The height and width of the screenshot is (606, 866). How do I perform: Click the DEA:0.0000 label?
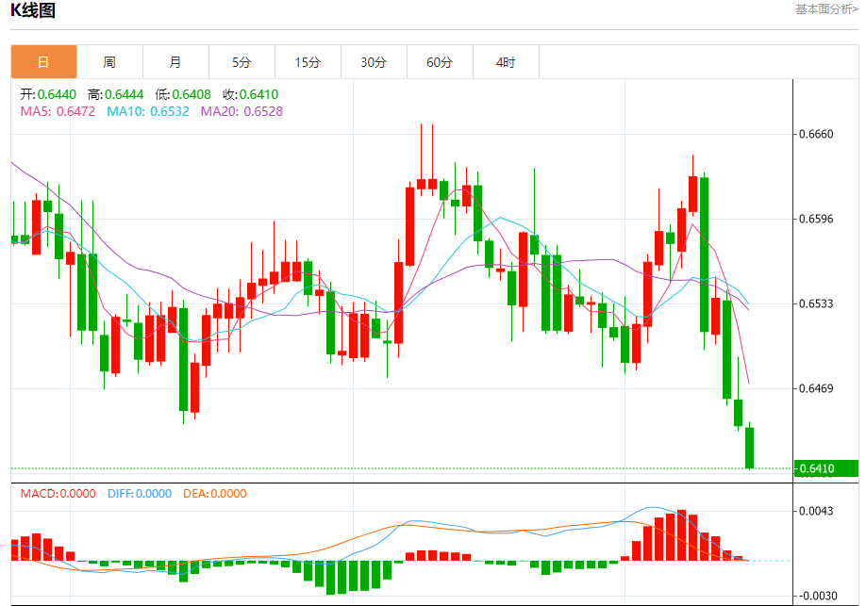pyautogui.click(x=215, y=494)
